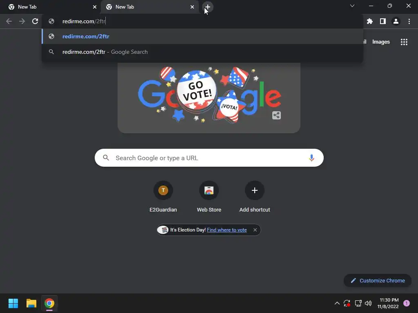
Task: Open the Chrome profile avatar menu
Action: point(396,21)
